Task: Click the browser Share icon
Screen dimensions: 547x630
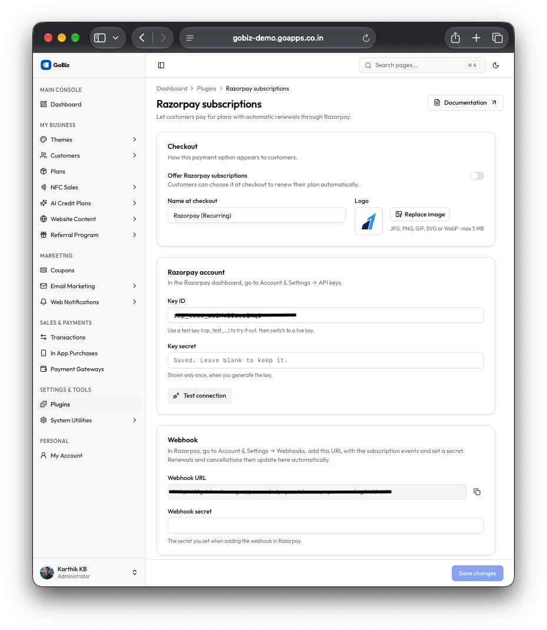Action: tap(455, 38)
